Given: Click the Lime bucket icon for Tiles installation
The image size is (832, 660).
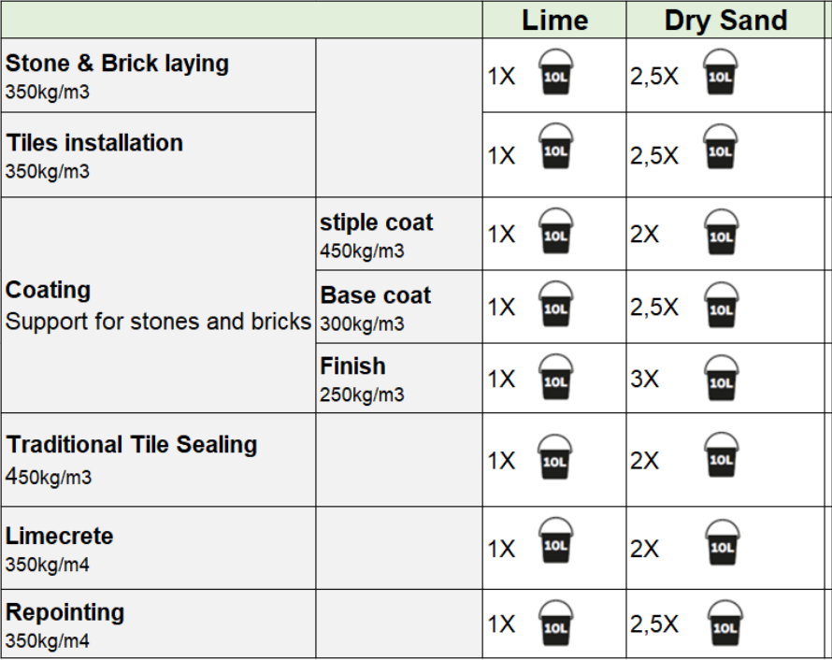Looking at the screenshot, I should (555, 147).
